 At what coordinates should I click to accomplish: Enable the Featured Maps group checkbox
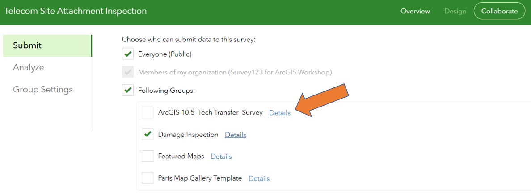[x=147, y=156]
